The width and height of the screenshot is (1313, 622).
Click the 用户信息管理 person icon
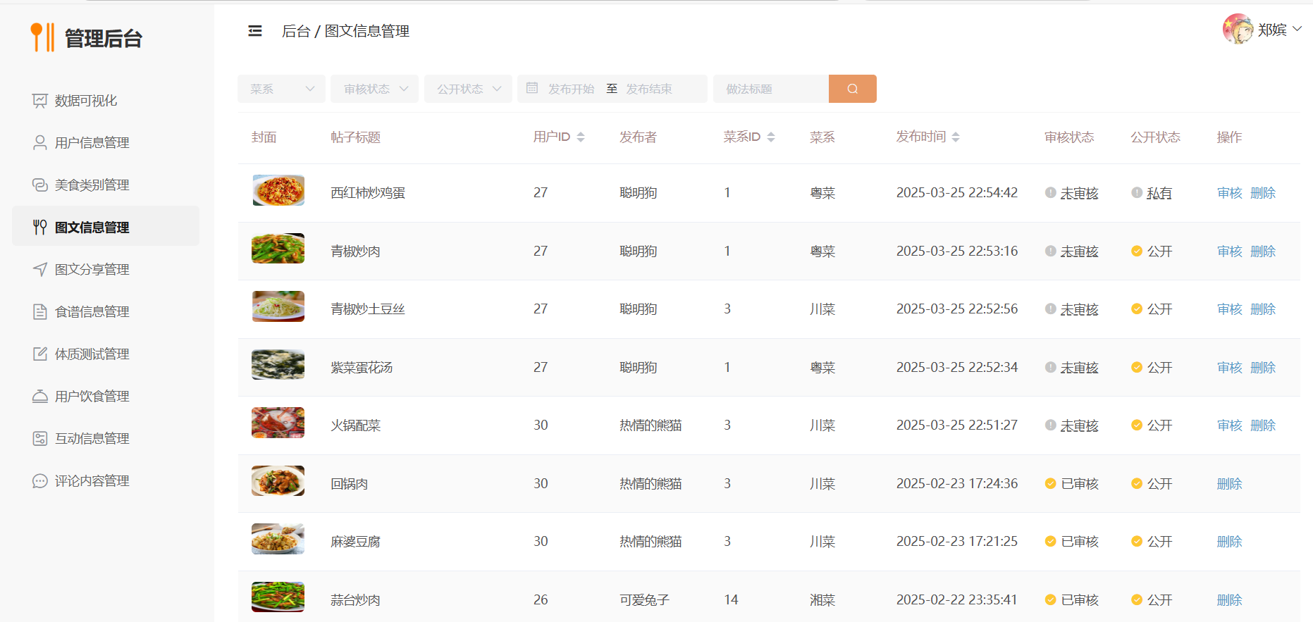pos(39,143)
